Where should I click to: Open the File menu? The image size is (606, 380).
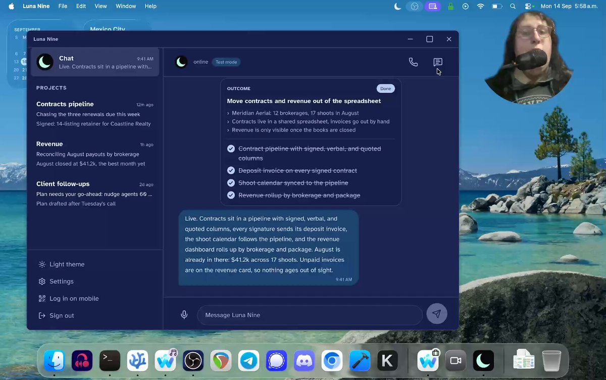pyautogui.click(x=63, y=6)
